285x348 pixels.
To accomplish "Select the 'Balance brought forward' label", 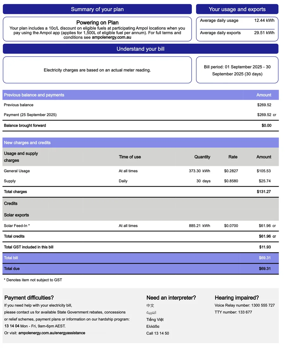I will (x=25, y=125).
